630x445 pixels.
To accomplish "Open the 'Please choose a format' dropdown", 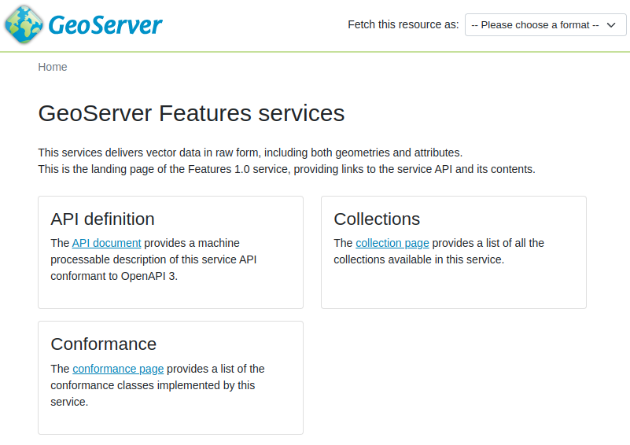I will [536, 25].
